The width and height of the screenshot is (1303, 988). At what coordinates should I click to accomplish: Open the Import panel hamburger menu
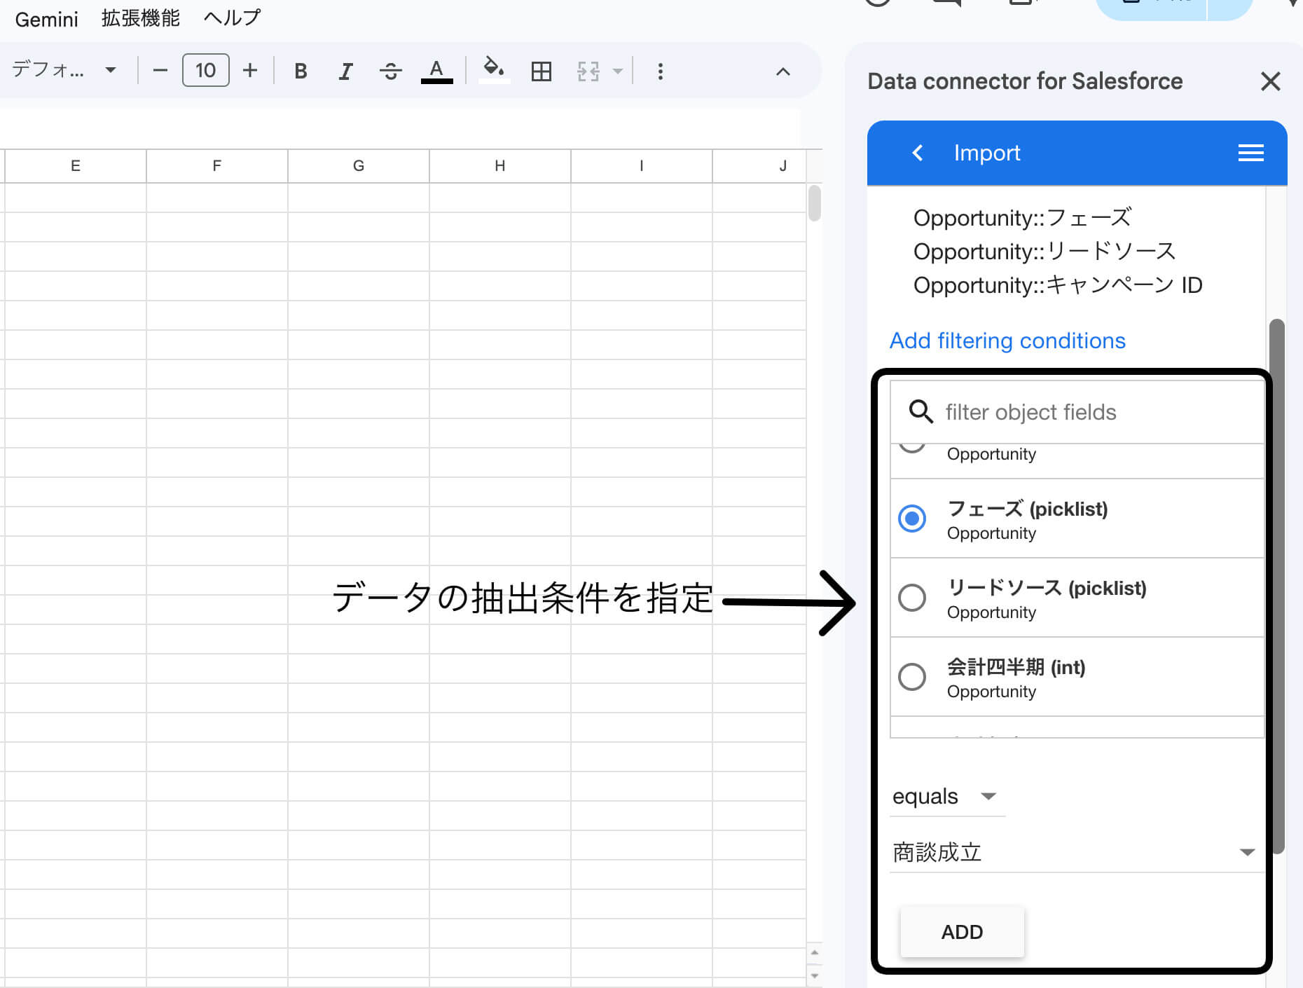pyautogui.click(x=1251, y=153)
